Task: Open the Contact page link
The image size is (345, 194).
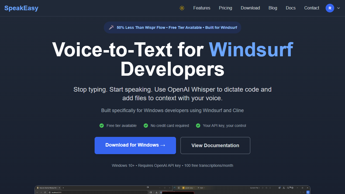Action: coord(312,8)
